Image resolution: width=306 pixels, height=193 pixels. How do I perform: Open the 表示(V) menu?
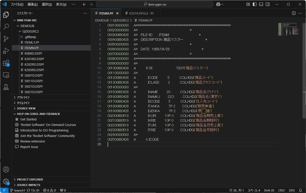61,4
